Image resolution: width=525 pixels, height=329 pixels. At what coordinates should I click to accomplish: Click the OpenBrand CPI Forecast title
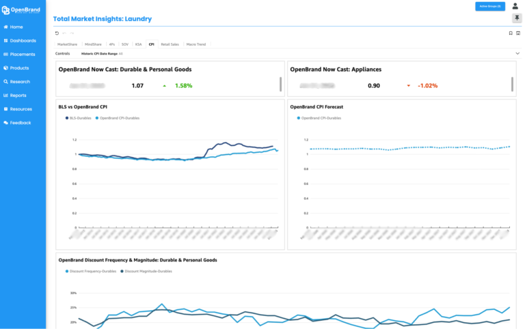click(x=317, y=107)
